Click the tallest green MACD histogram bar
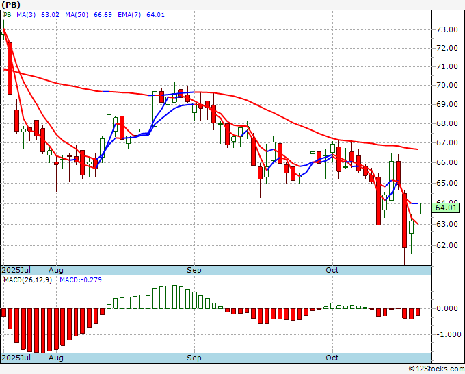Viewport: 465px width, 374px height. tap(174, 297)
